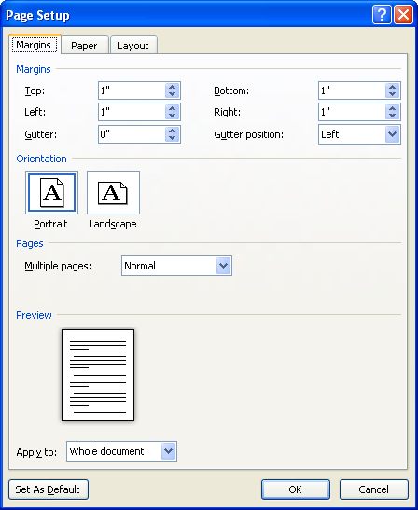
Task: Click the page preview thumbnail
Action: click(98, 375)
